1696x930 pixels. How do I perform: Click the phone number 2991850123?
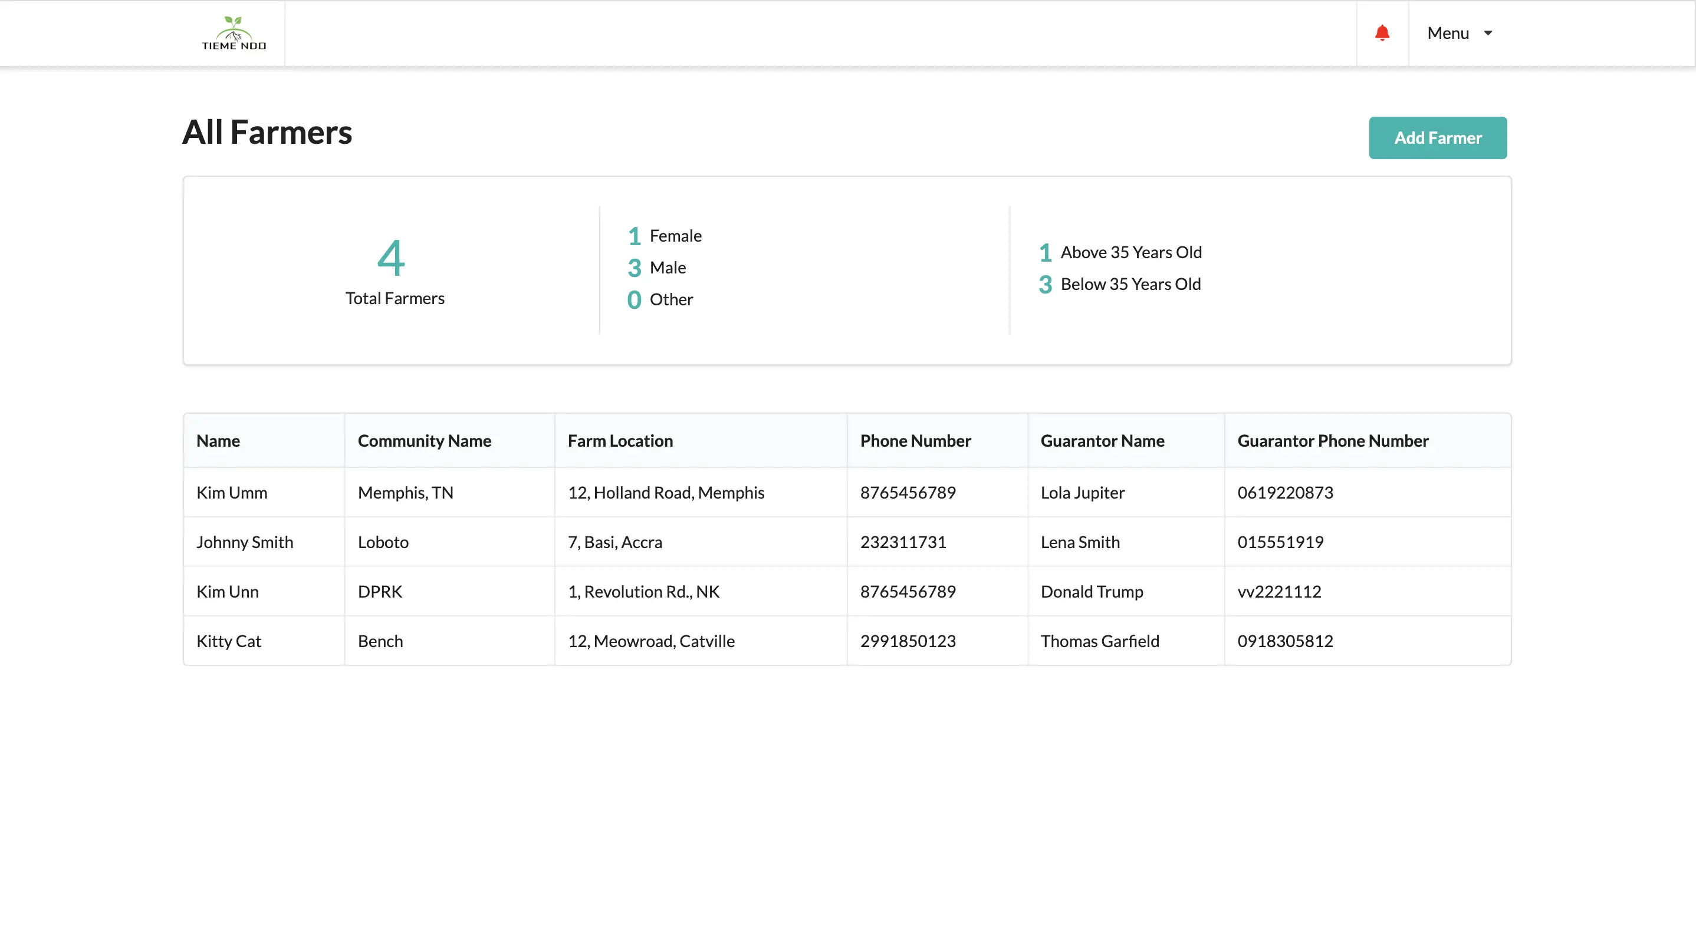click(x=908, y=641)
